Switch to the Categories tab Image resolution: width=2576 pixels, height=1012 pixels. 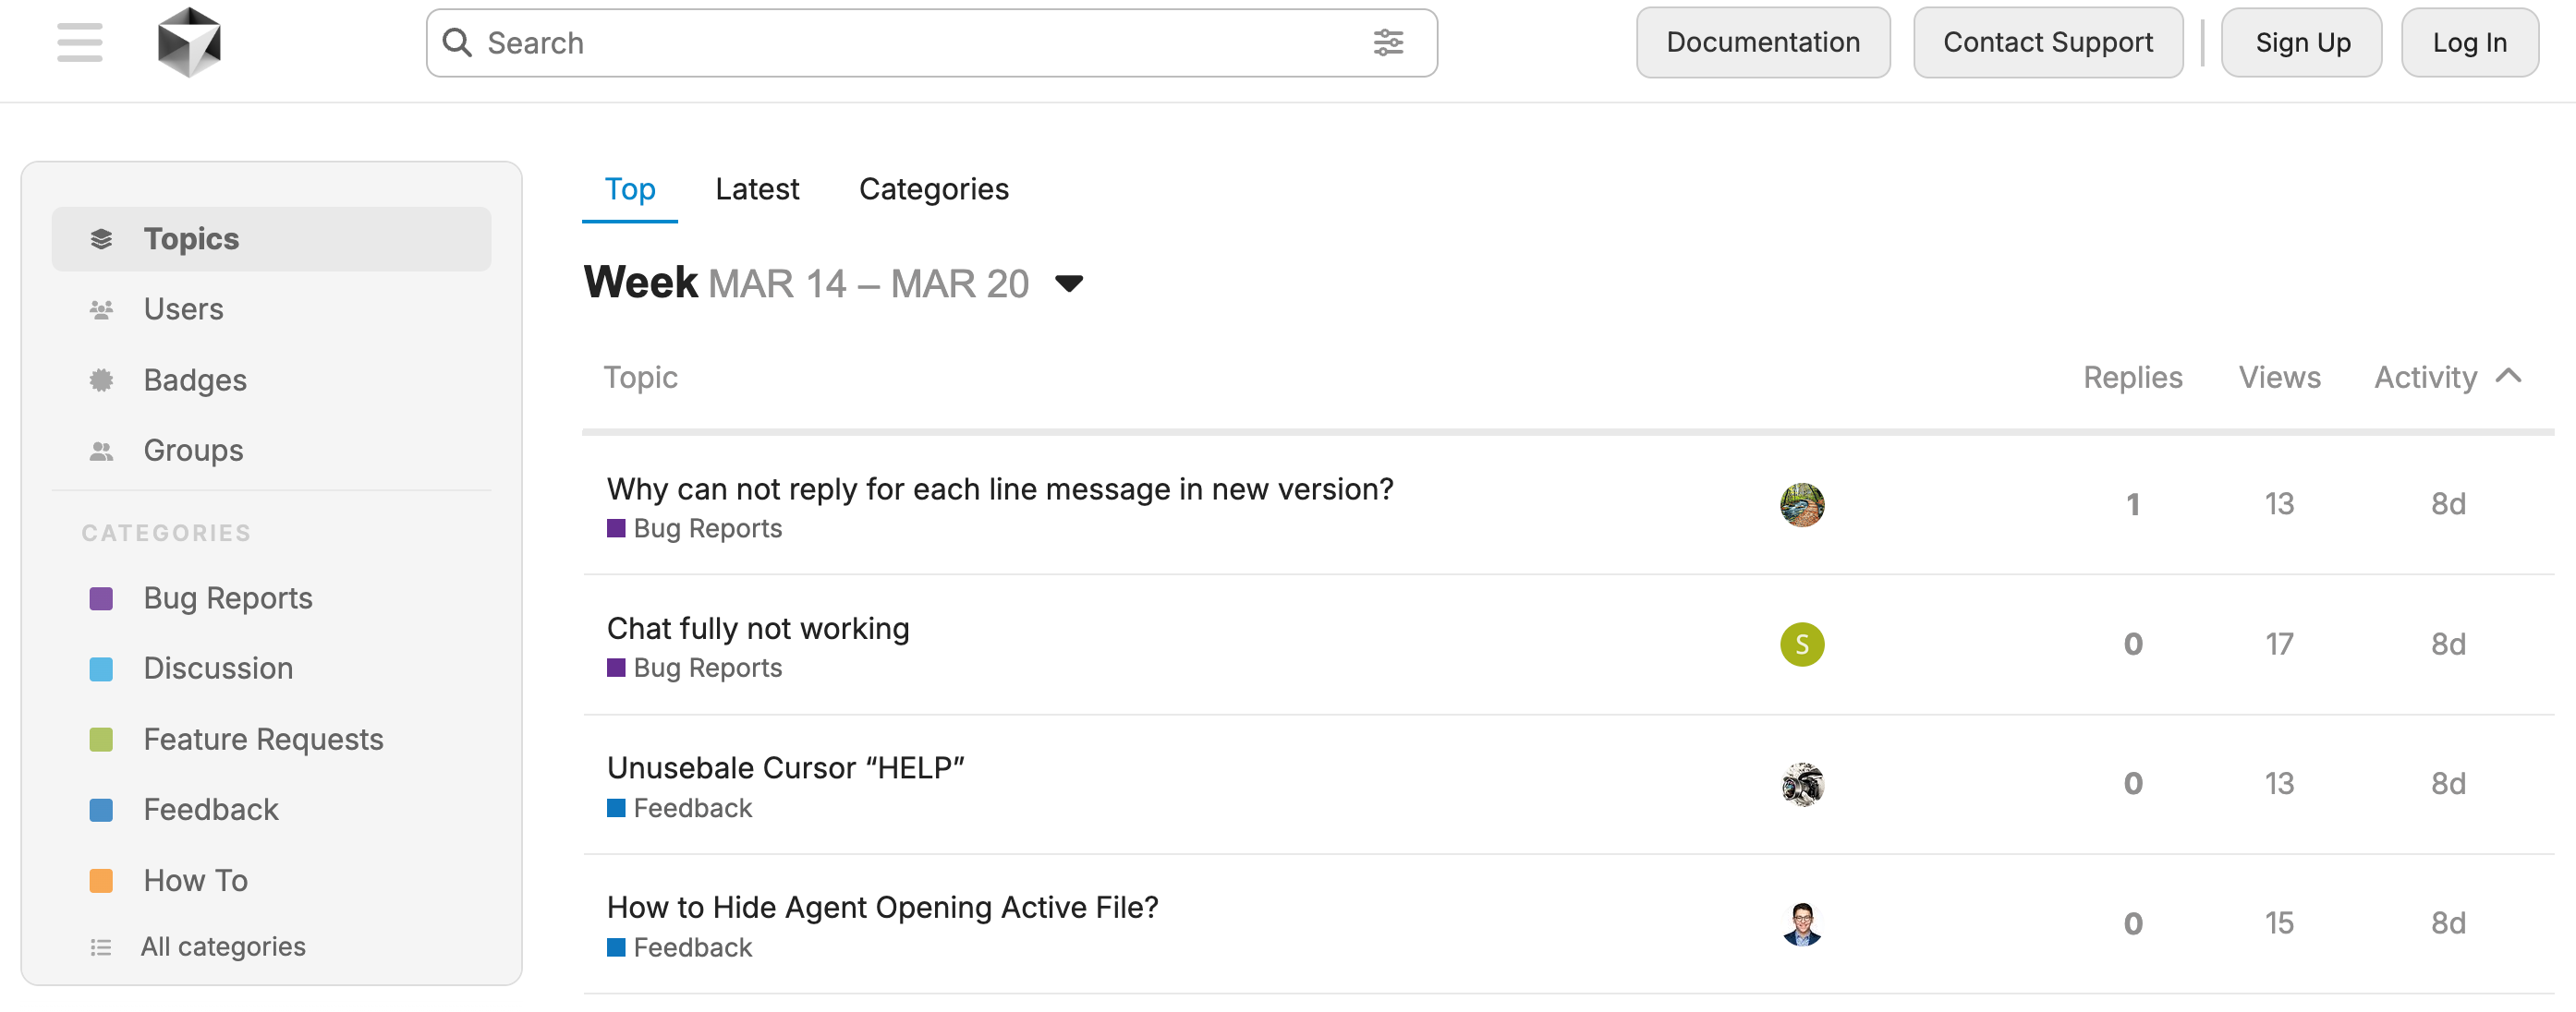[934, 188]
